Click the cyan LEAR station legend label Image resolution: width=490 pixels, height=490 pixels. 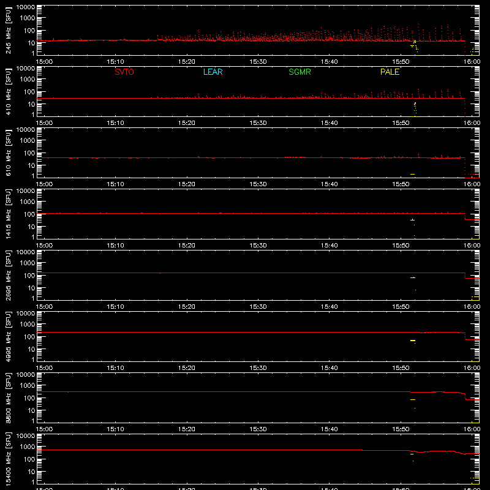tap(213, 72)
